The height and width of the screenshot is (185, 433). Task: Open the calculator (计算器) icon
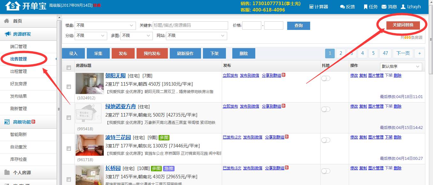[x=311, y=7]
